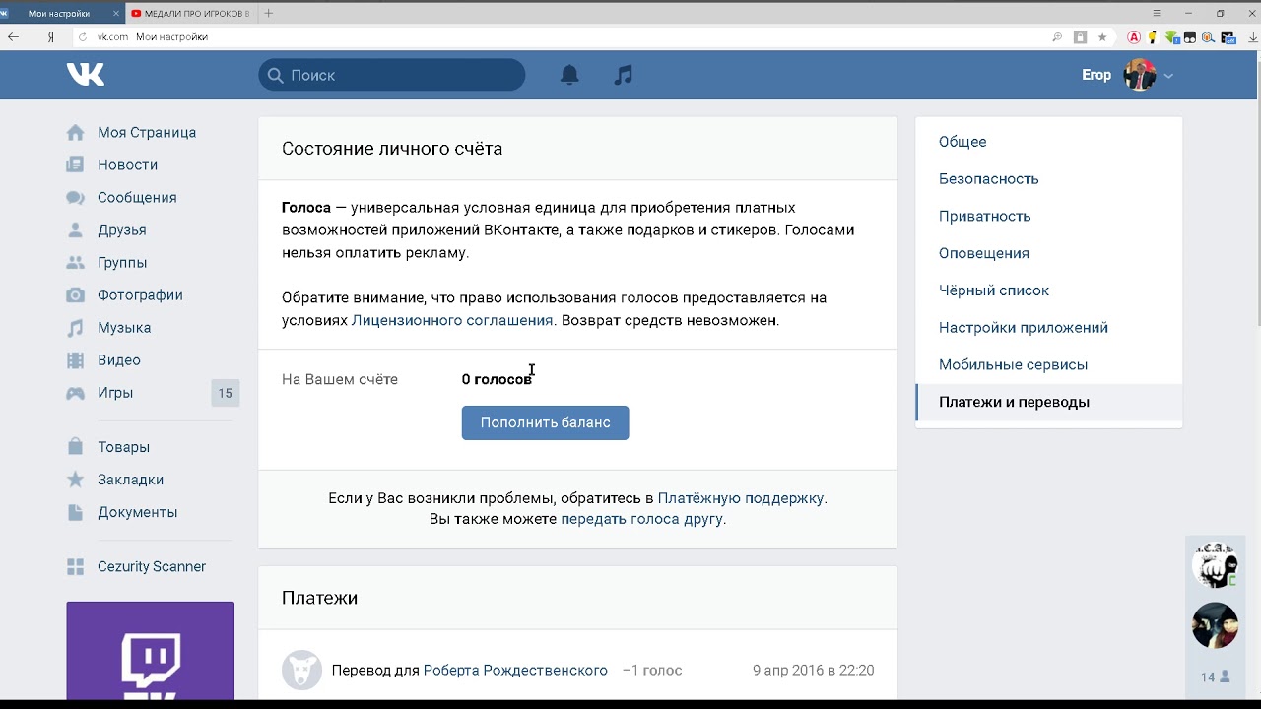
Task: Bookmark page with star icon in address bar
Action: (1102, 37)
